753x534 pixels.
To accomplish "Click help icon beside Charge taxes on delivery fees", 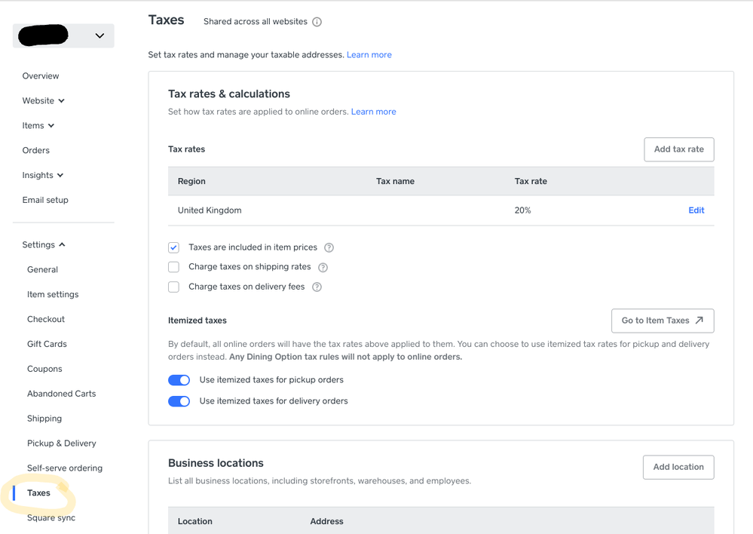I will 317,287.
